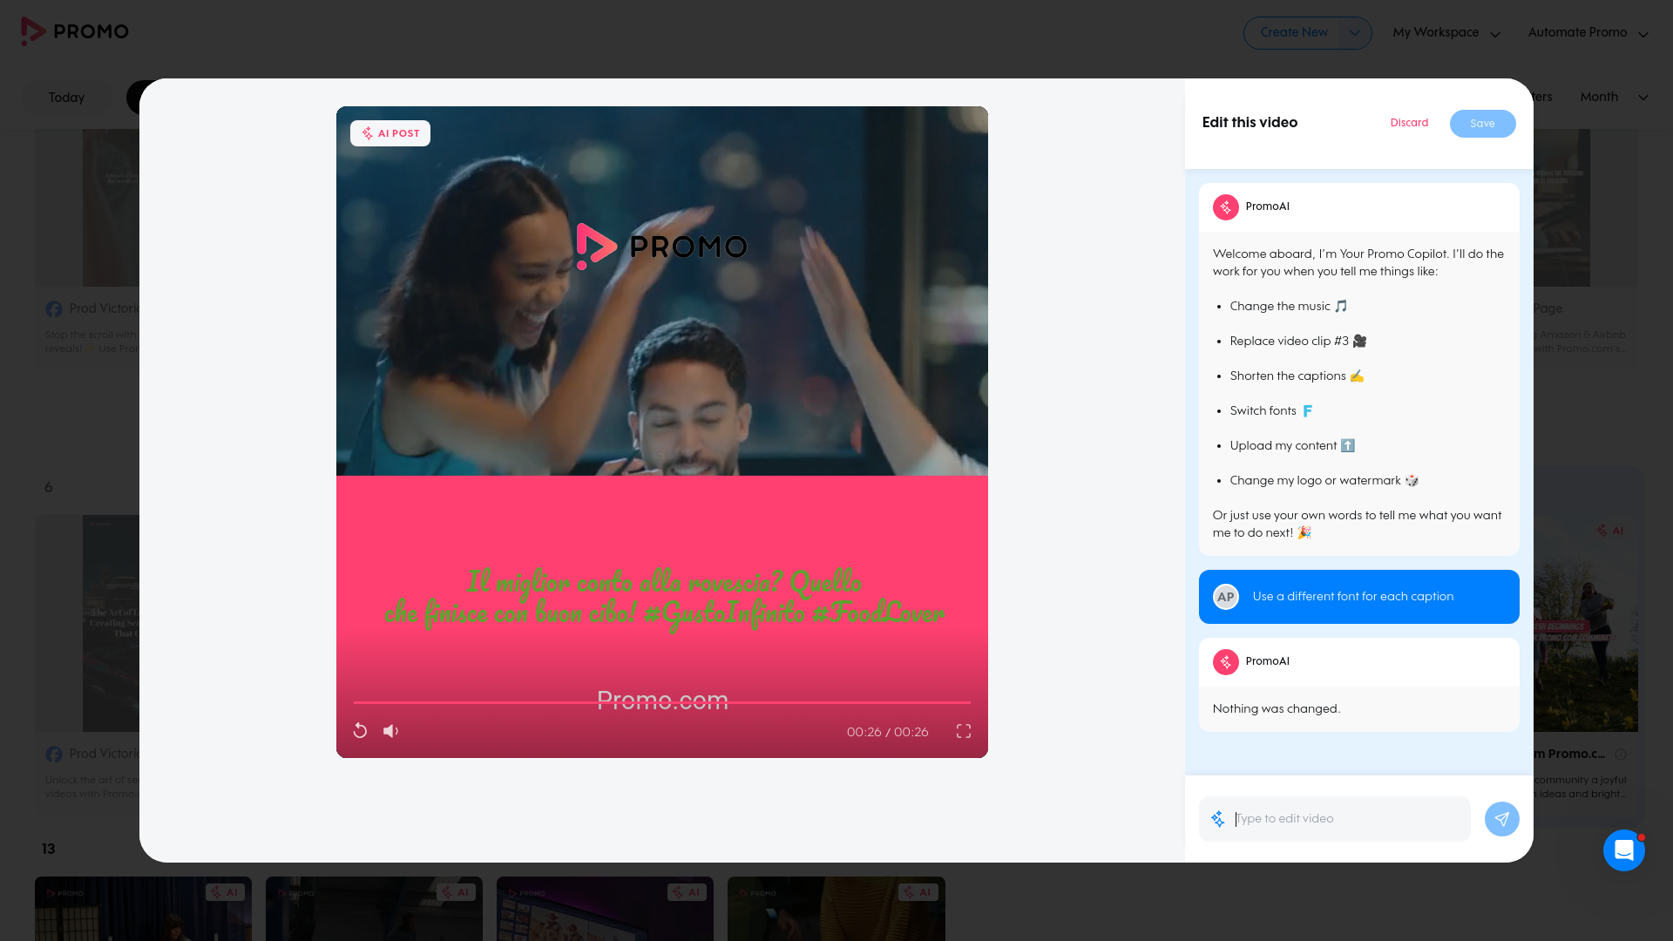Click the Facebook icon next to Prod Victoria
Screen dimensions: 1673x941
[x=54, y=308]
